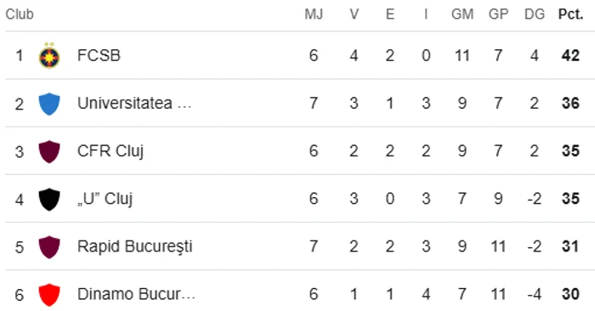Click FCSB's 42 points value
The height and width of the screenshot is (311, 595).
570,56
